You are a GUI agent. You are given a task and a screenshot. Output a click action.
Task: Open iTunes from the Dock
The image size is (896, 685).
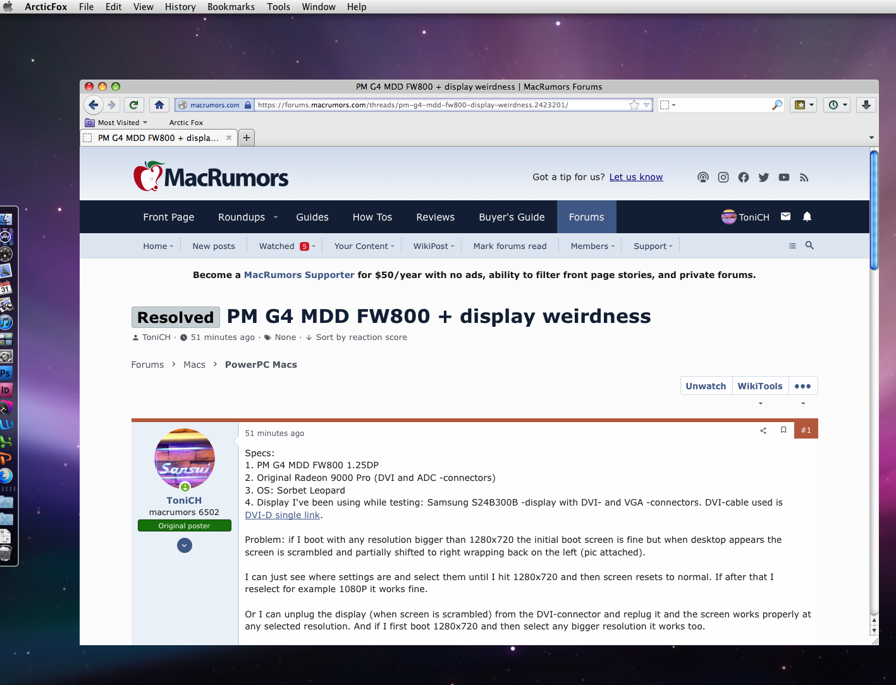(x=6, y=322)
